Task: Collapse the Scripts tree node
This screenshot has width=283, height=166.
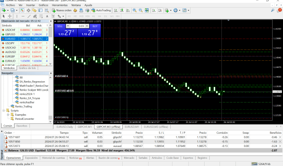Action: coord(4,111)
